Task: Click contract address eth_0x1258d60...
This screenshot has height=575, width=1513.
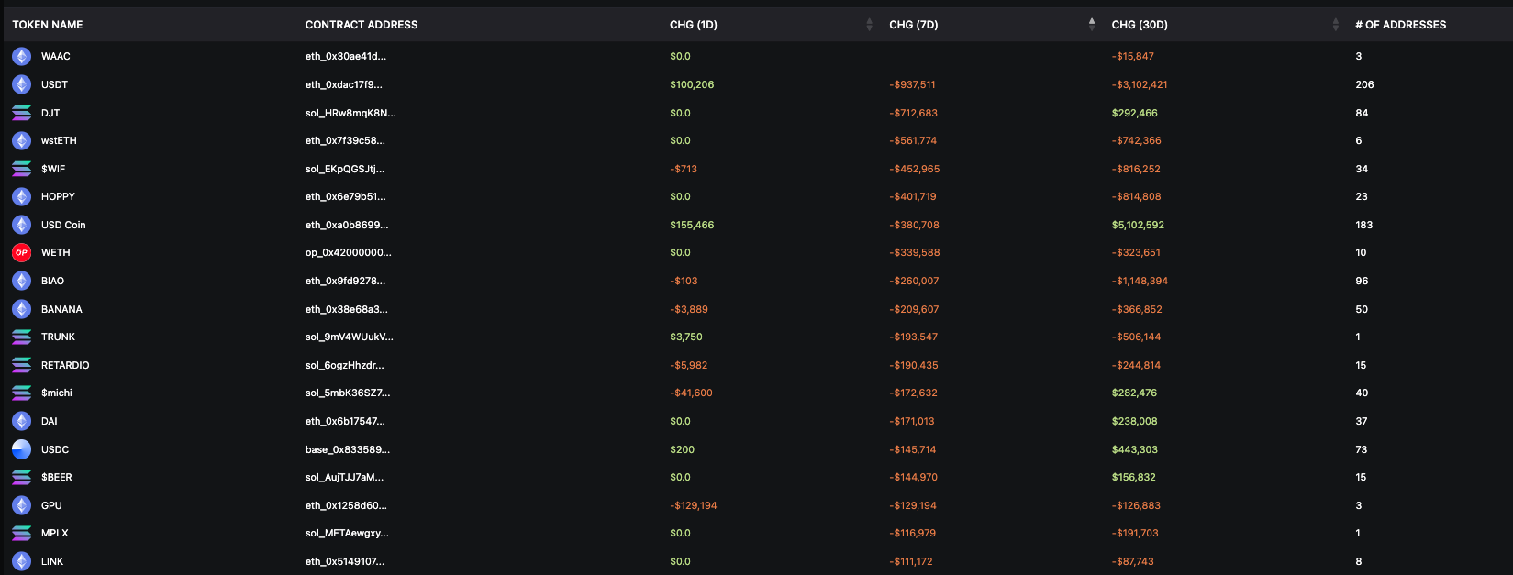Action: (x=346, y=505)
